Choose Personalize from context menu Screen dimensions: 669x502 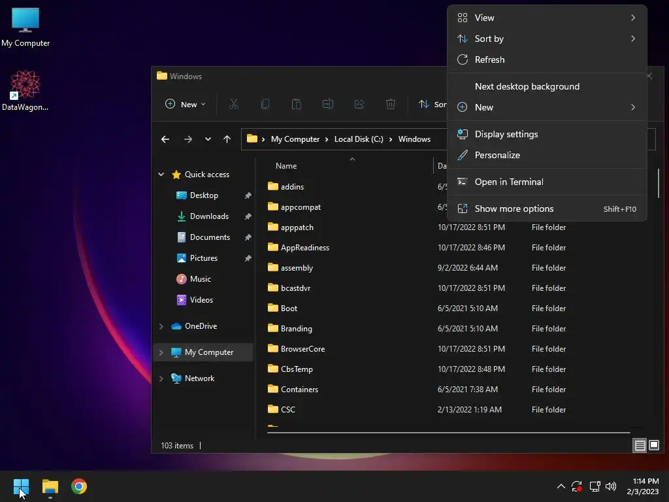(547, 156)
